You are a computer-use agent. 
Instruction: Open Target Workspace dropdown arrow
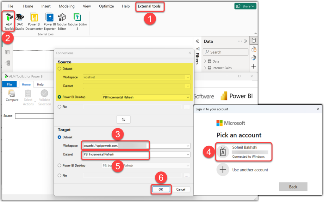point(188,146)
